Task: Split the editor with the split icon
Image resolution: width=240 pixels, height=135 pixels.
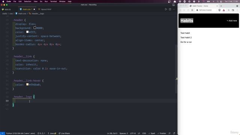Action: [x=170, y=9]
